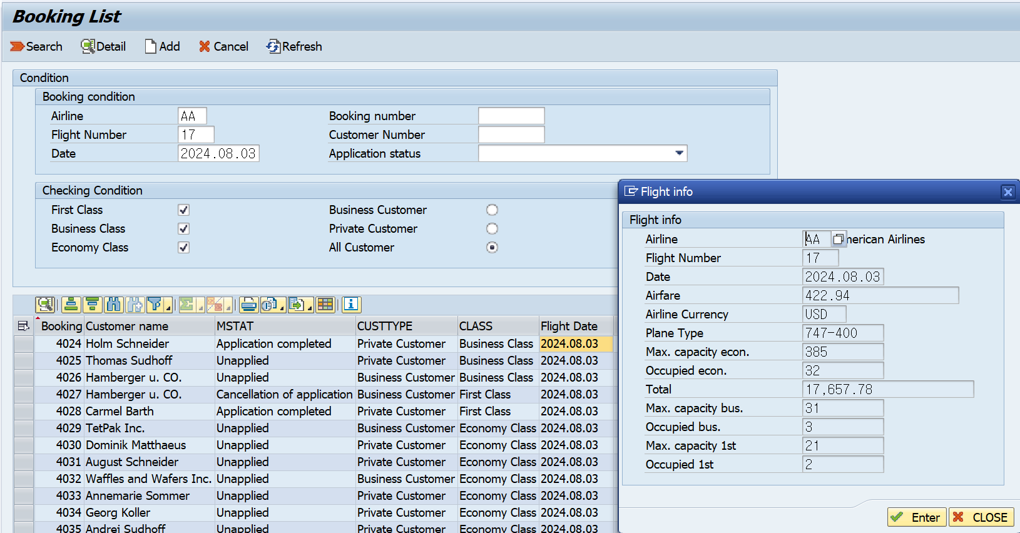Viewport: 1020px width, 533px height.
Task: Click Plane Type 747-400 field
Action: (x=843, y=333)
